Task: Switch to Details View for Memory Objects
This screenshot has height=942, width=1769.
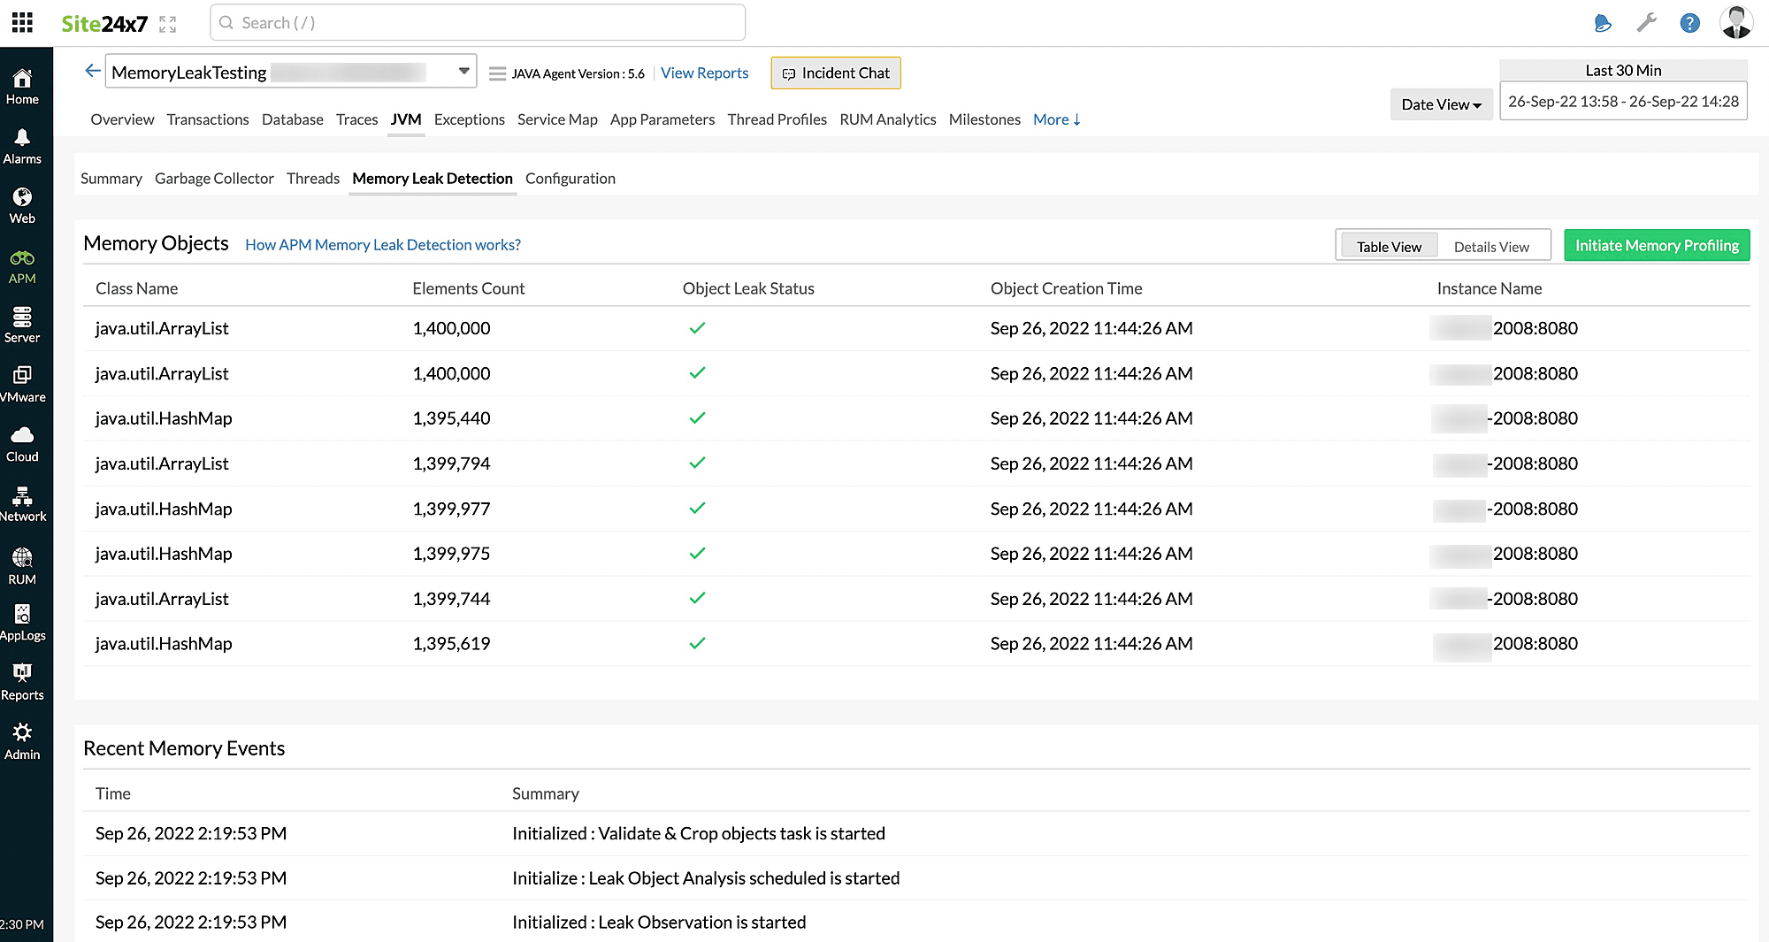Action: 1491,246
